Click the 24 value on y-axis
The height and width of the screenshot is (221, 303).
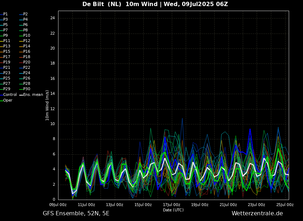click(x=52, y=18)
